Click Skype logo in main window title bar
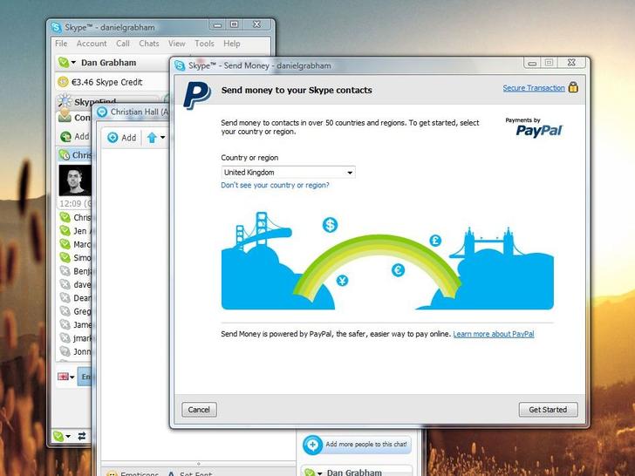Viewport: 635px width, 476px height. coord(57,27)
